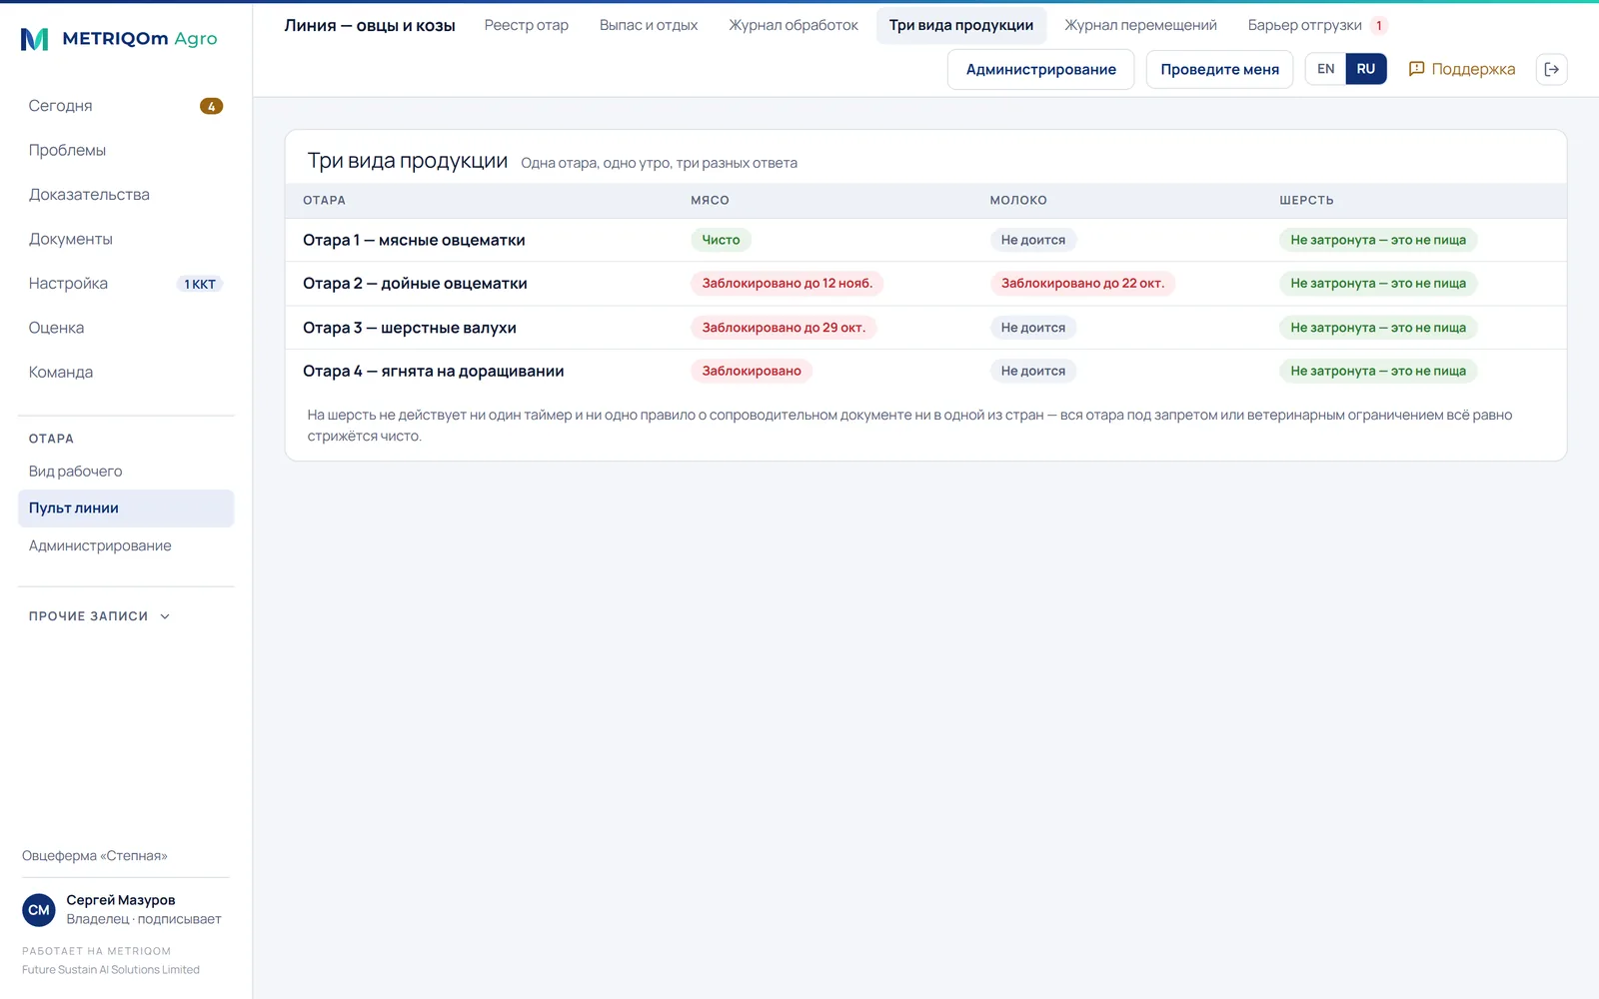
Task: Open the Журнал перемещений tab
Action: 1140,25
